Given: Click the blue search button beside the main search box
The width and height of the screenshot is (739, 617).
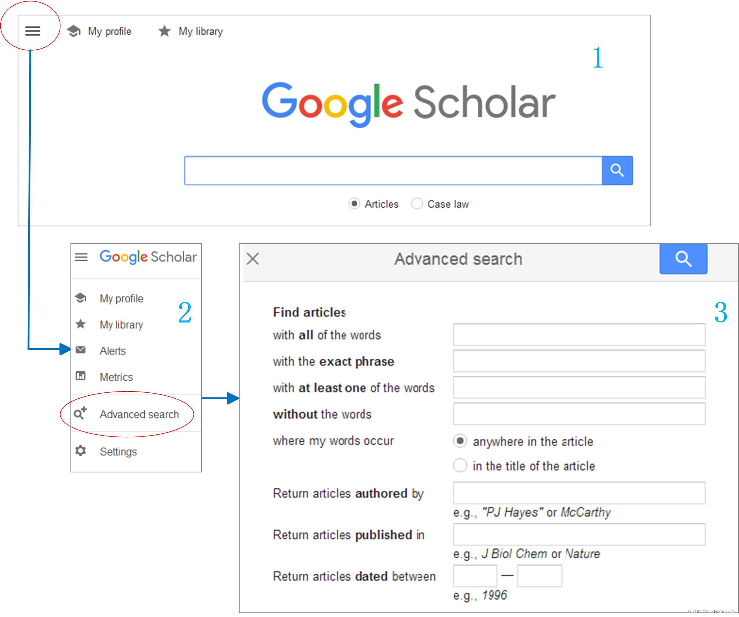Looking at the screenshot, I should point(617,170).
